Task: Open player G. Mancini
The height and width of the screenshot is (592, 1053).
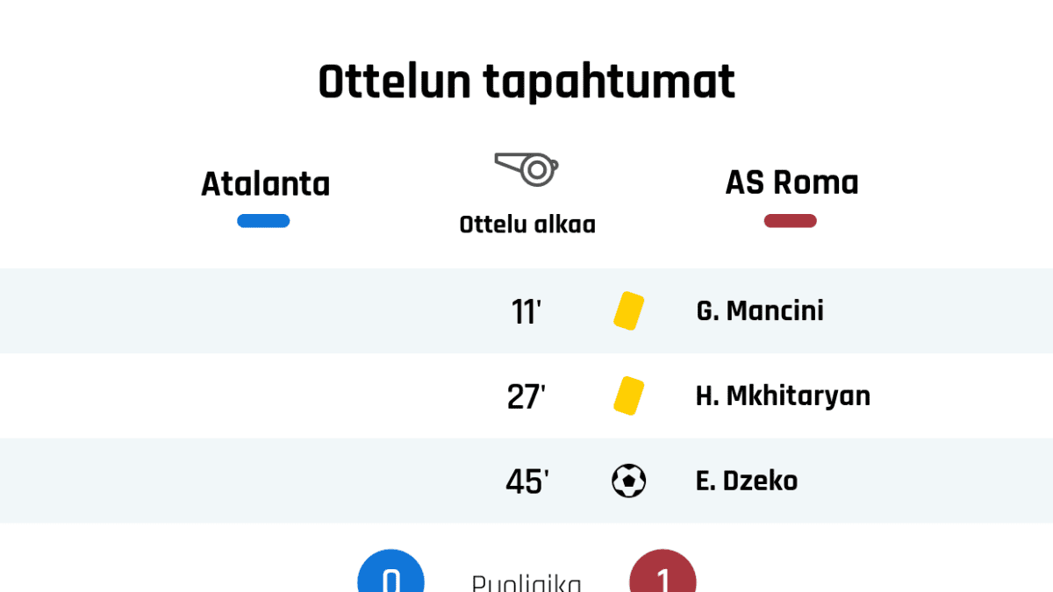Action: point(760,310)
